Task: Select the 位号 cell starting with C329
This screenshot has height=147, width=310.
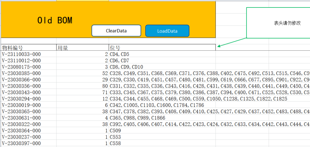Action: click(162, 80)
